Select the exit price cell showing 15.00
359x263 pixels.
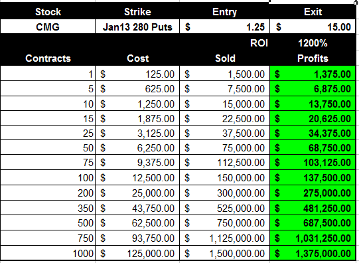coord(313,27)
